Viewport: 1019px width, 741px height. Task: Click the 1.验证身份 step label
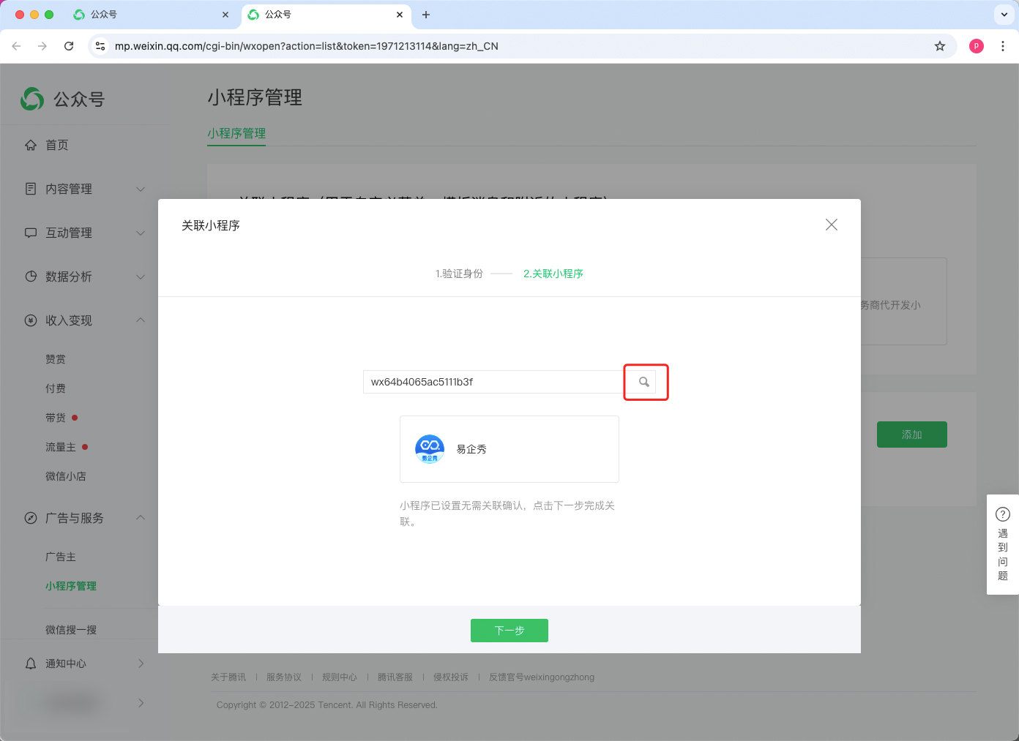tap(459, 274)
